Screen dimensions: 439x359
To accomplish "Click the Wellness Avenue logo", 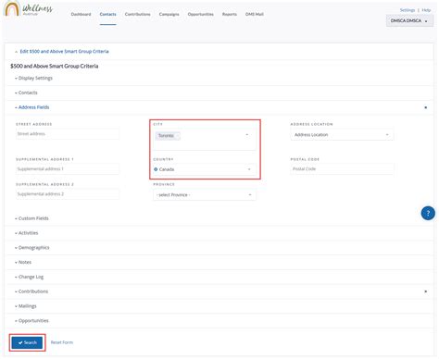I will coord(29,8).
